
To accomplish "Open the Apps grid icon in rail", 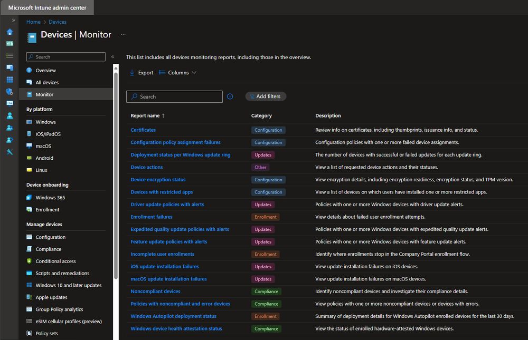I will 10,80.
